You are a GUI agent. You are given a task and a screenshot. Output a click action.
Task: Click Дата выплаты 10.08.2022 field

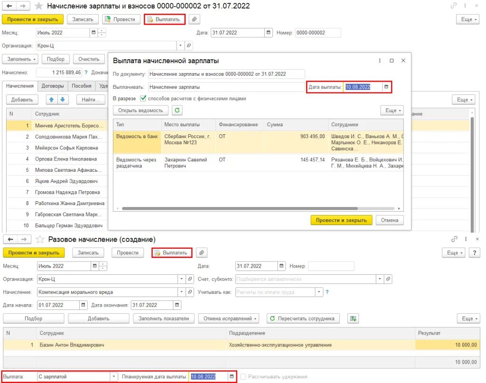[x=362, y=87]
